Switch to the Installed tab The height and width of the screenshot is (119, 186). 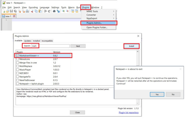(37, 41)
